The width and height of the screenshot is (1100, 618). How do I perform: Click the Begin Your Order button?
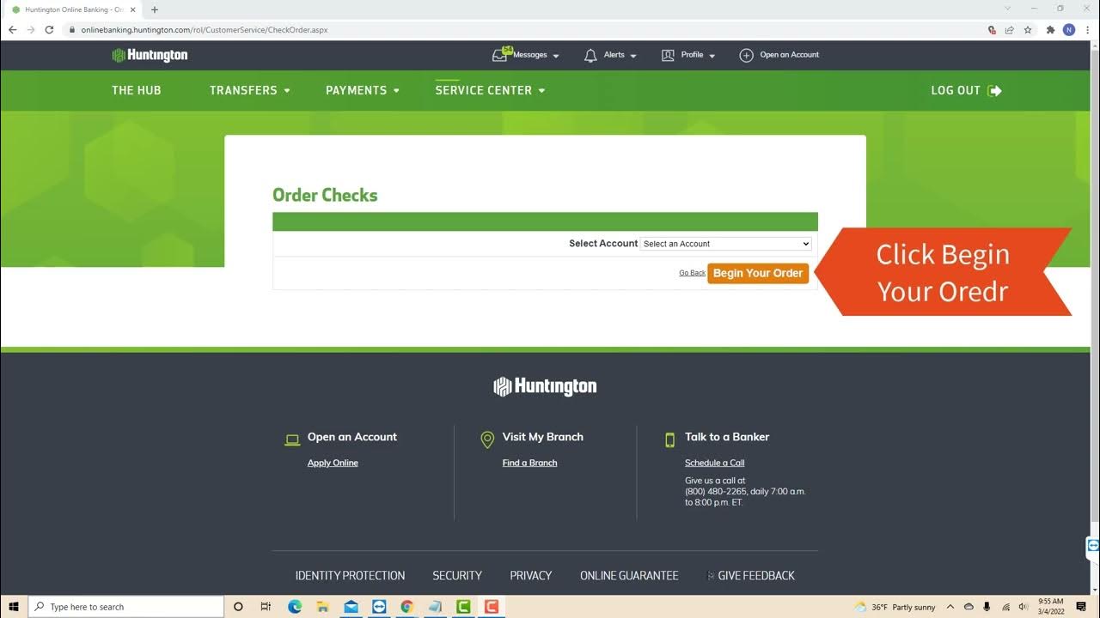[x=758, y=273]
